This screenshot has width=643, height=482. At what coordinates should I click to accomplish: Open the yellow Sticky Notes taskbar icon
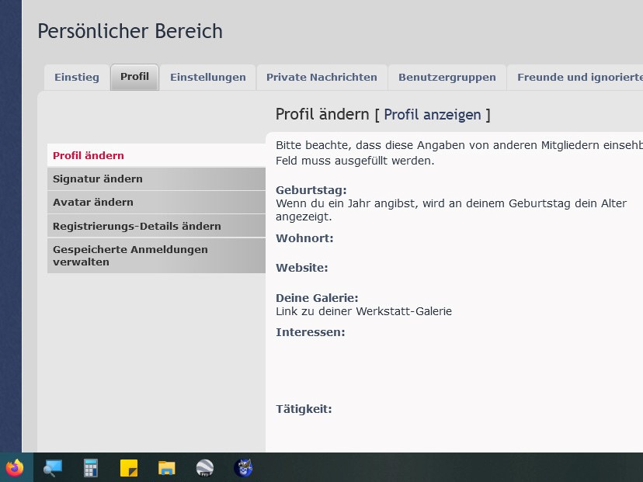tap(129, 468)
